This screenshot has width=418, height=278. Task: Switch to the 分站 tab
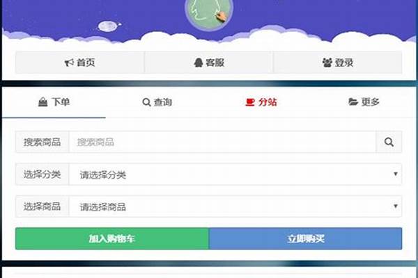(261, 102)
